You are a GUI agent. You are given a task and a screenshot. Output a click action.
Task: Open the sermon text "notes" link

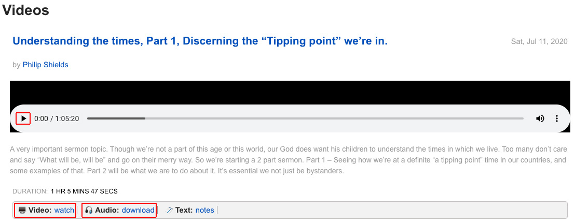coord(204,210)
